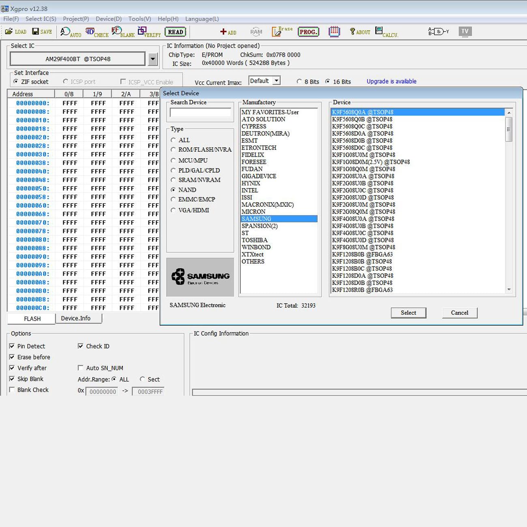
Task: Click the ID CHECK toolbar icon
Action: 97,32
